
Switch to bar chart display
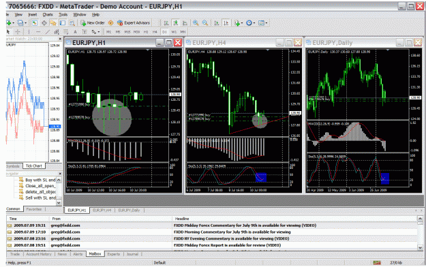pos(166,23)
